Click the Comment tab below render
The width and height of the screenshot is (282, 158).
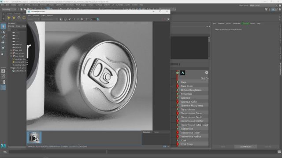tap(147, 132)
